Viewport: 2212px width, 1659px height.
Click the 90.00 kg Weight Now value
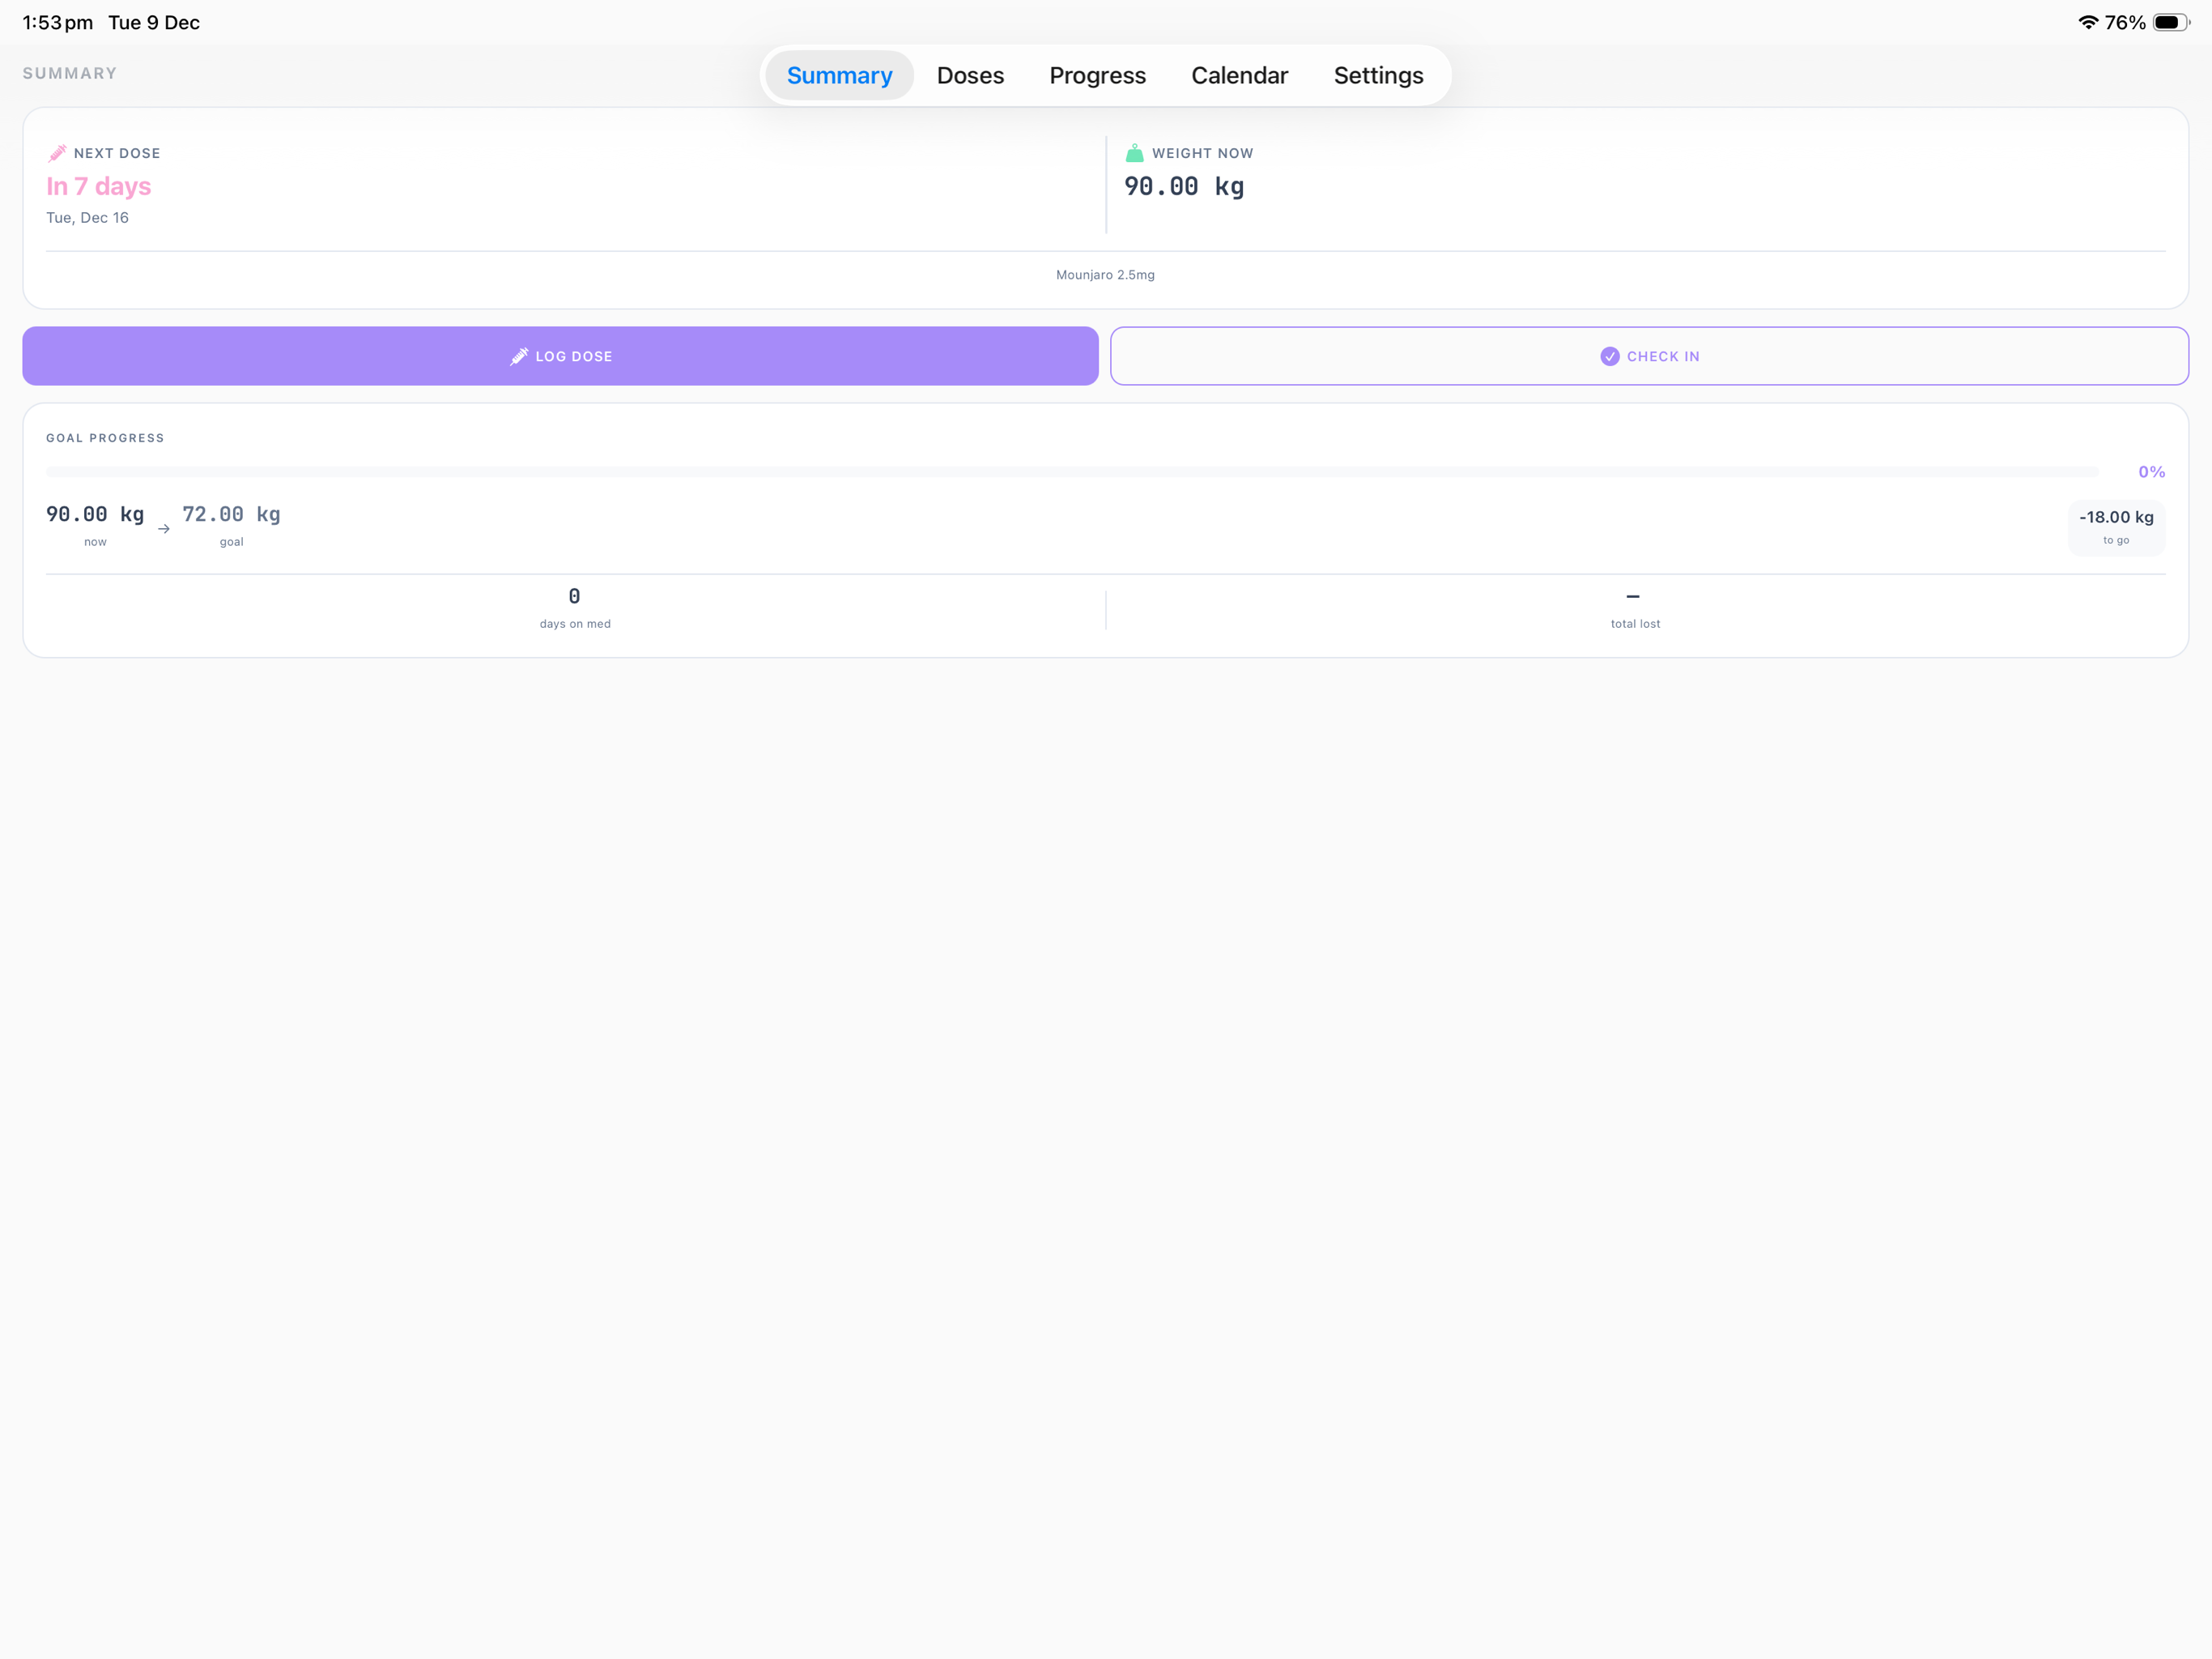point(1184,186)
